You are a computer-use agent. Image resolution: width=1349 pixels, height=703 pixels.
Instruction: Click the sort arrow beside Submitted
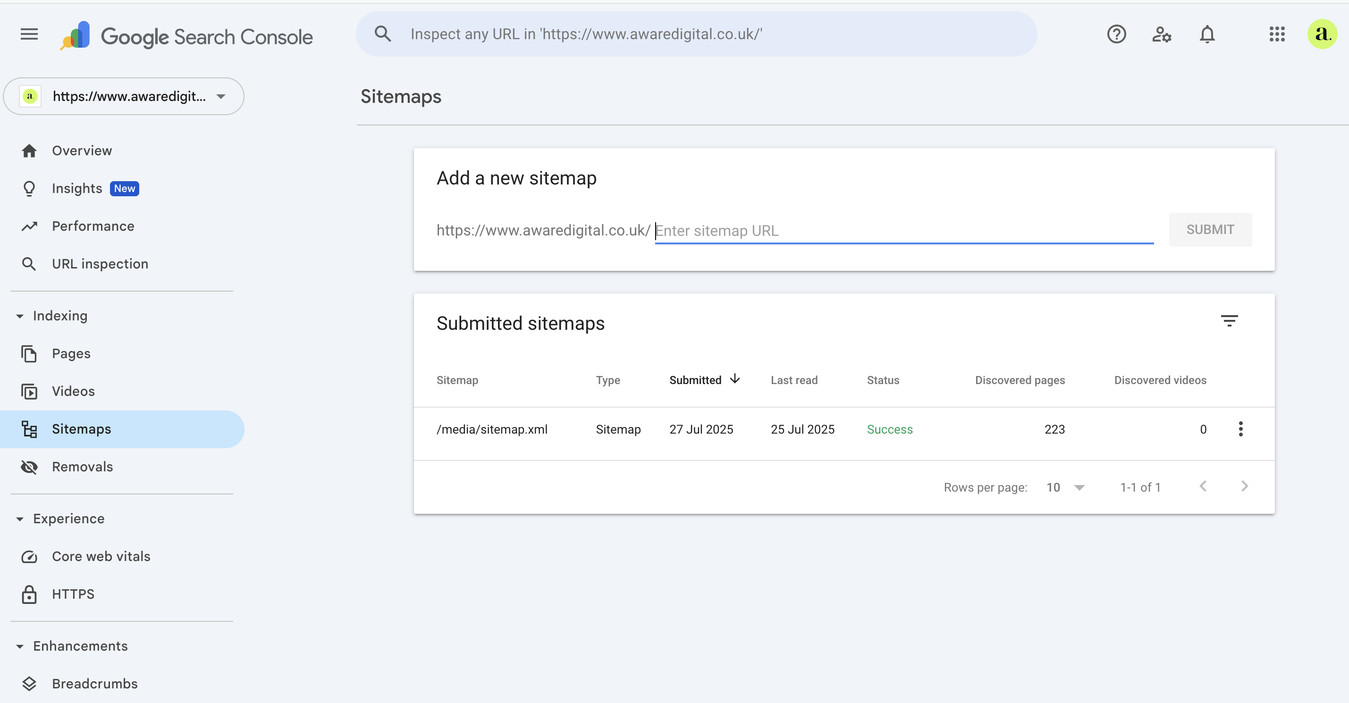(735, 379)
